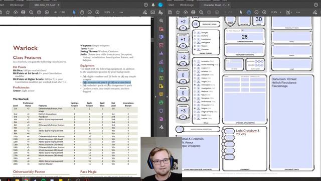Select the SRD-OGL_V1.1.pdf document tab

pos(45,5)
